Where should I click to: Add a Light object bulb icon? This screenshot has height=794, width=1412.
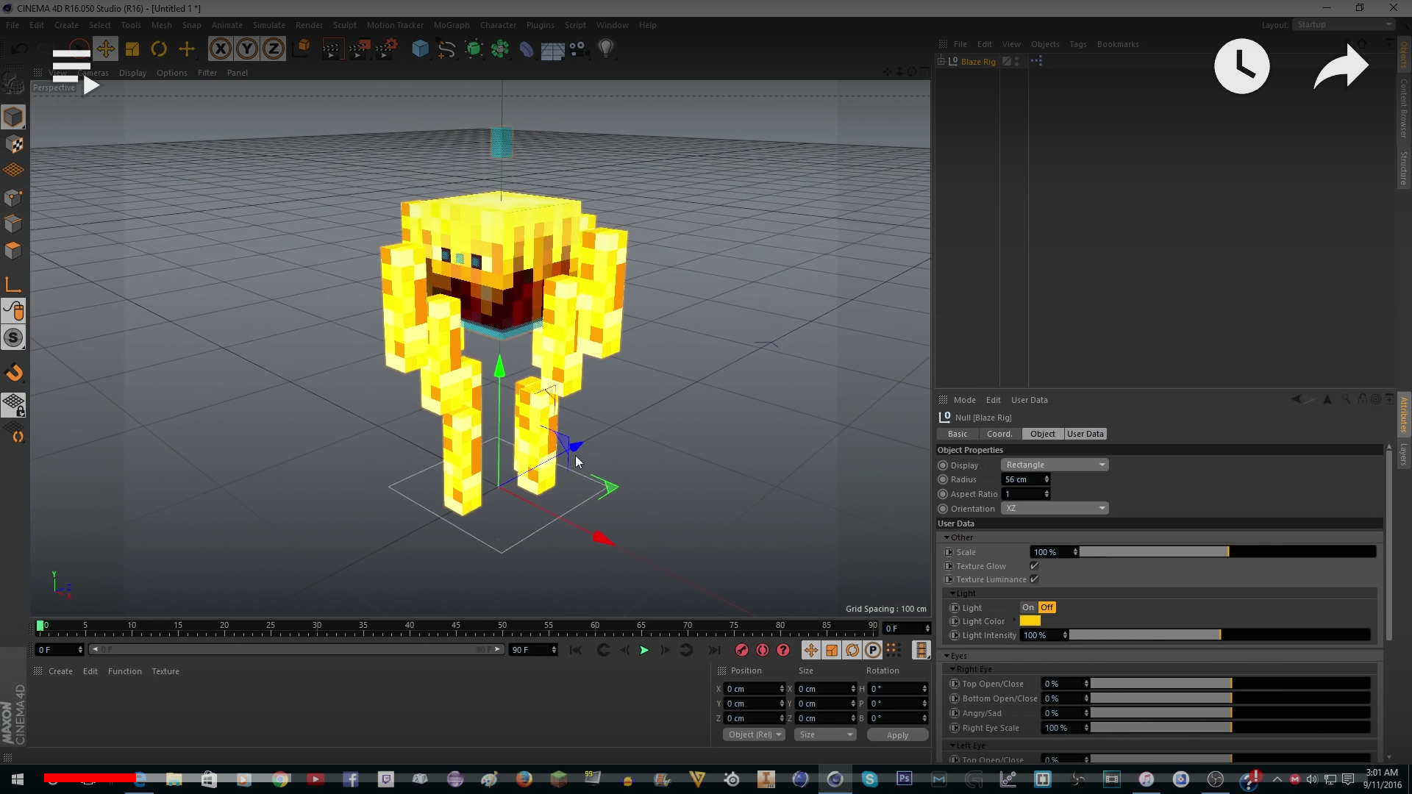coord(605,49)
